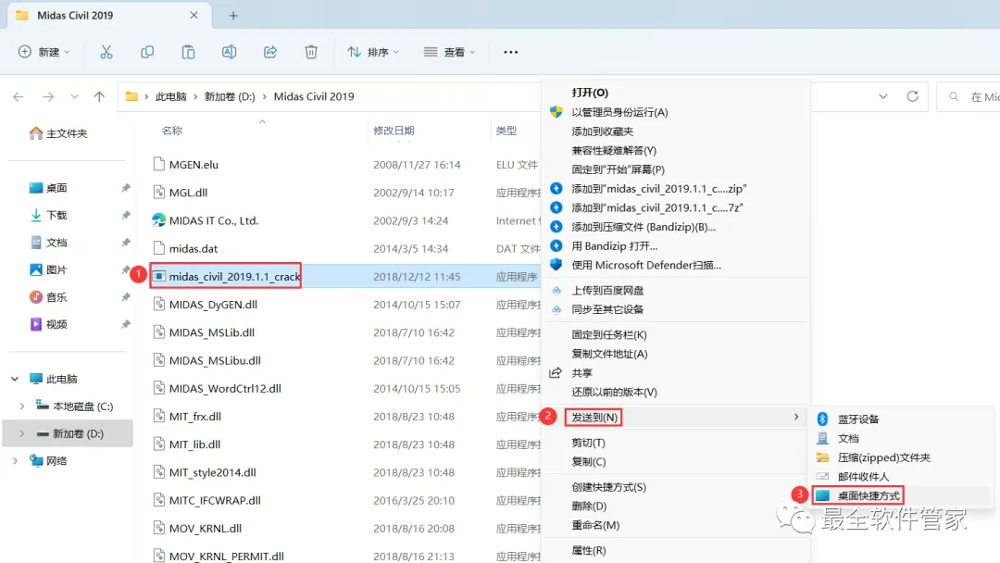Go back with the left arrow
1000x563 pixels.
[19, 97]
